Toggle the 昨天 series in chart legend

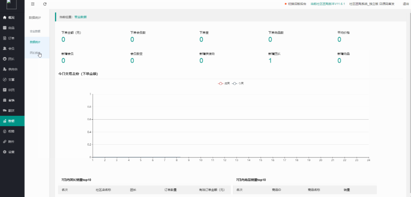coord(224,83)
